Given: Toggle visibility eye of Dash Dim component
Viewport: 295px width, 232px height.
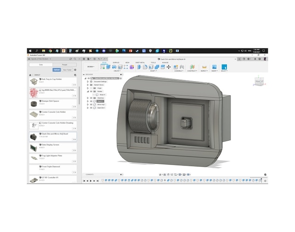Looking at the screenshot, I should coord(91,108).
